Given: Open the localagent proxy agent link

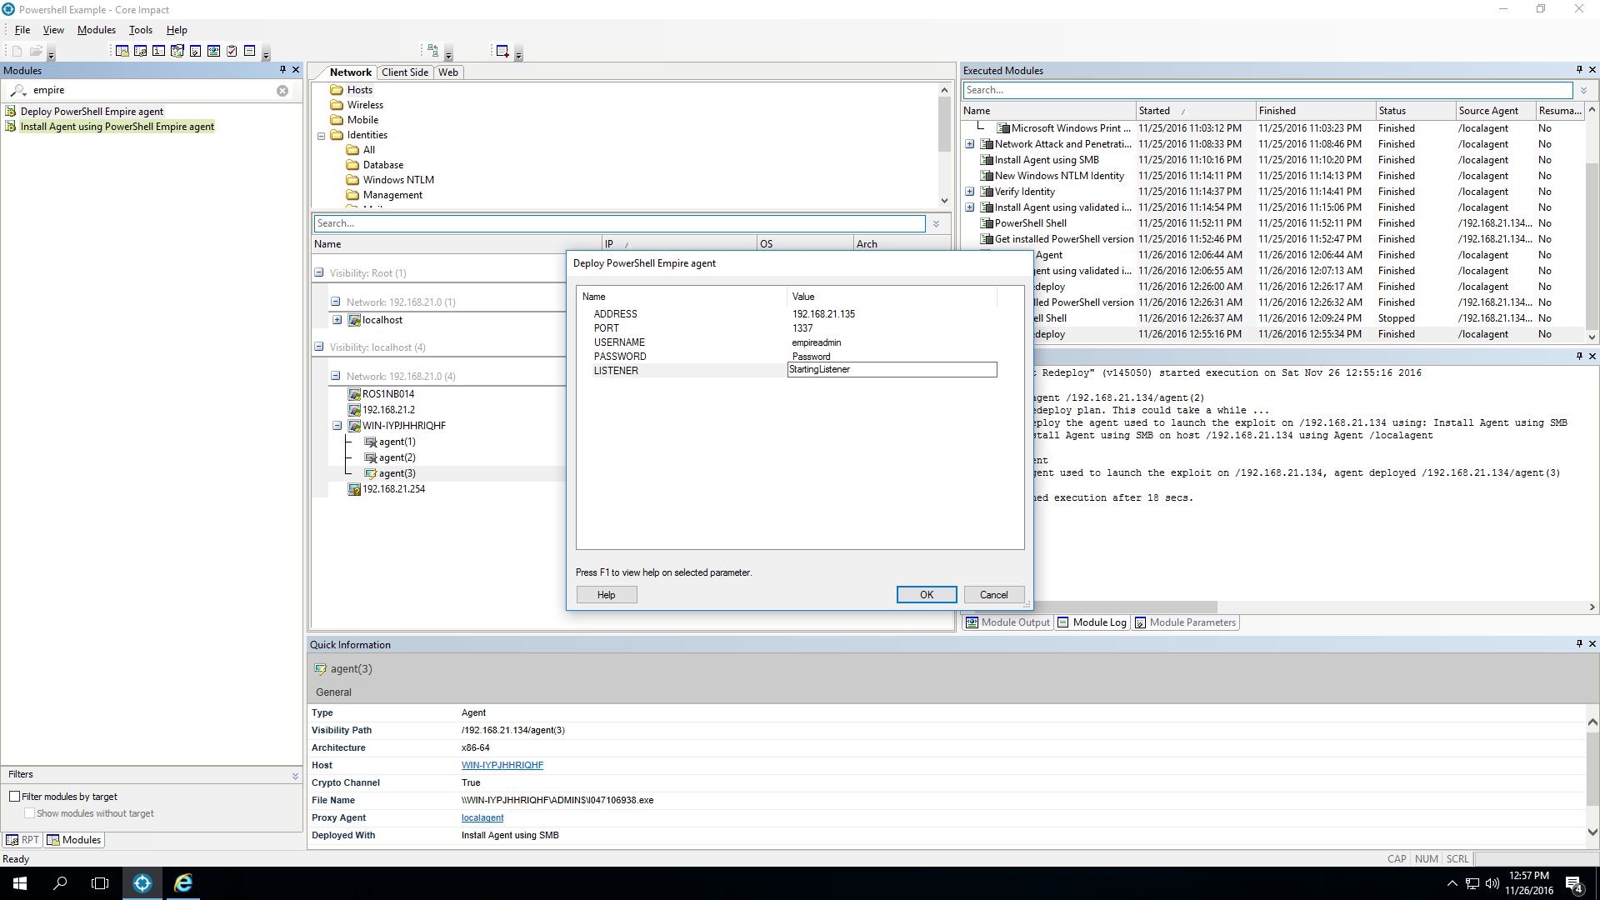Looking at the screenshot, I should (482, 817).
